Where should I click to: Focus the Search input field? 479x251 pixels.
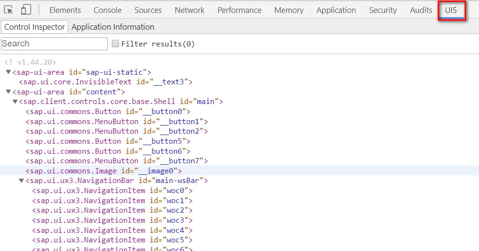54,44
